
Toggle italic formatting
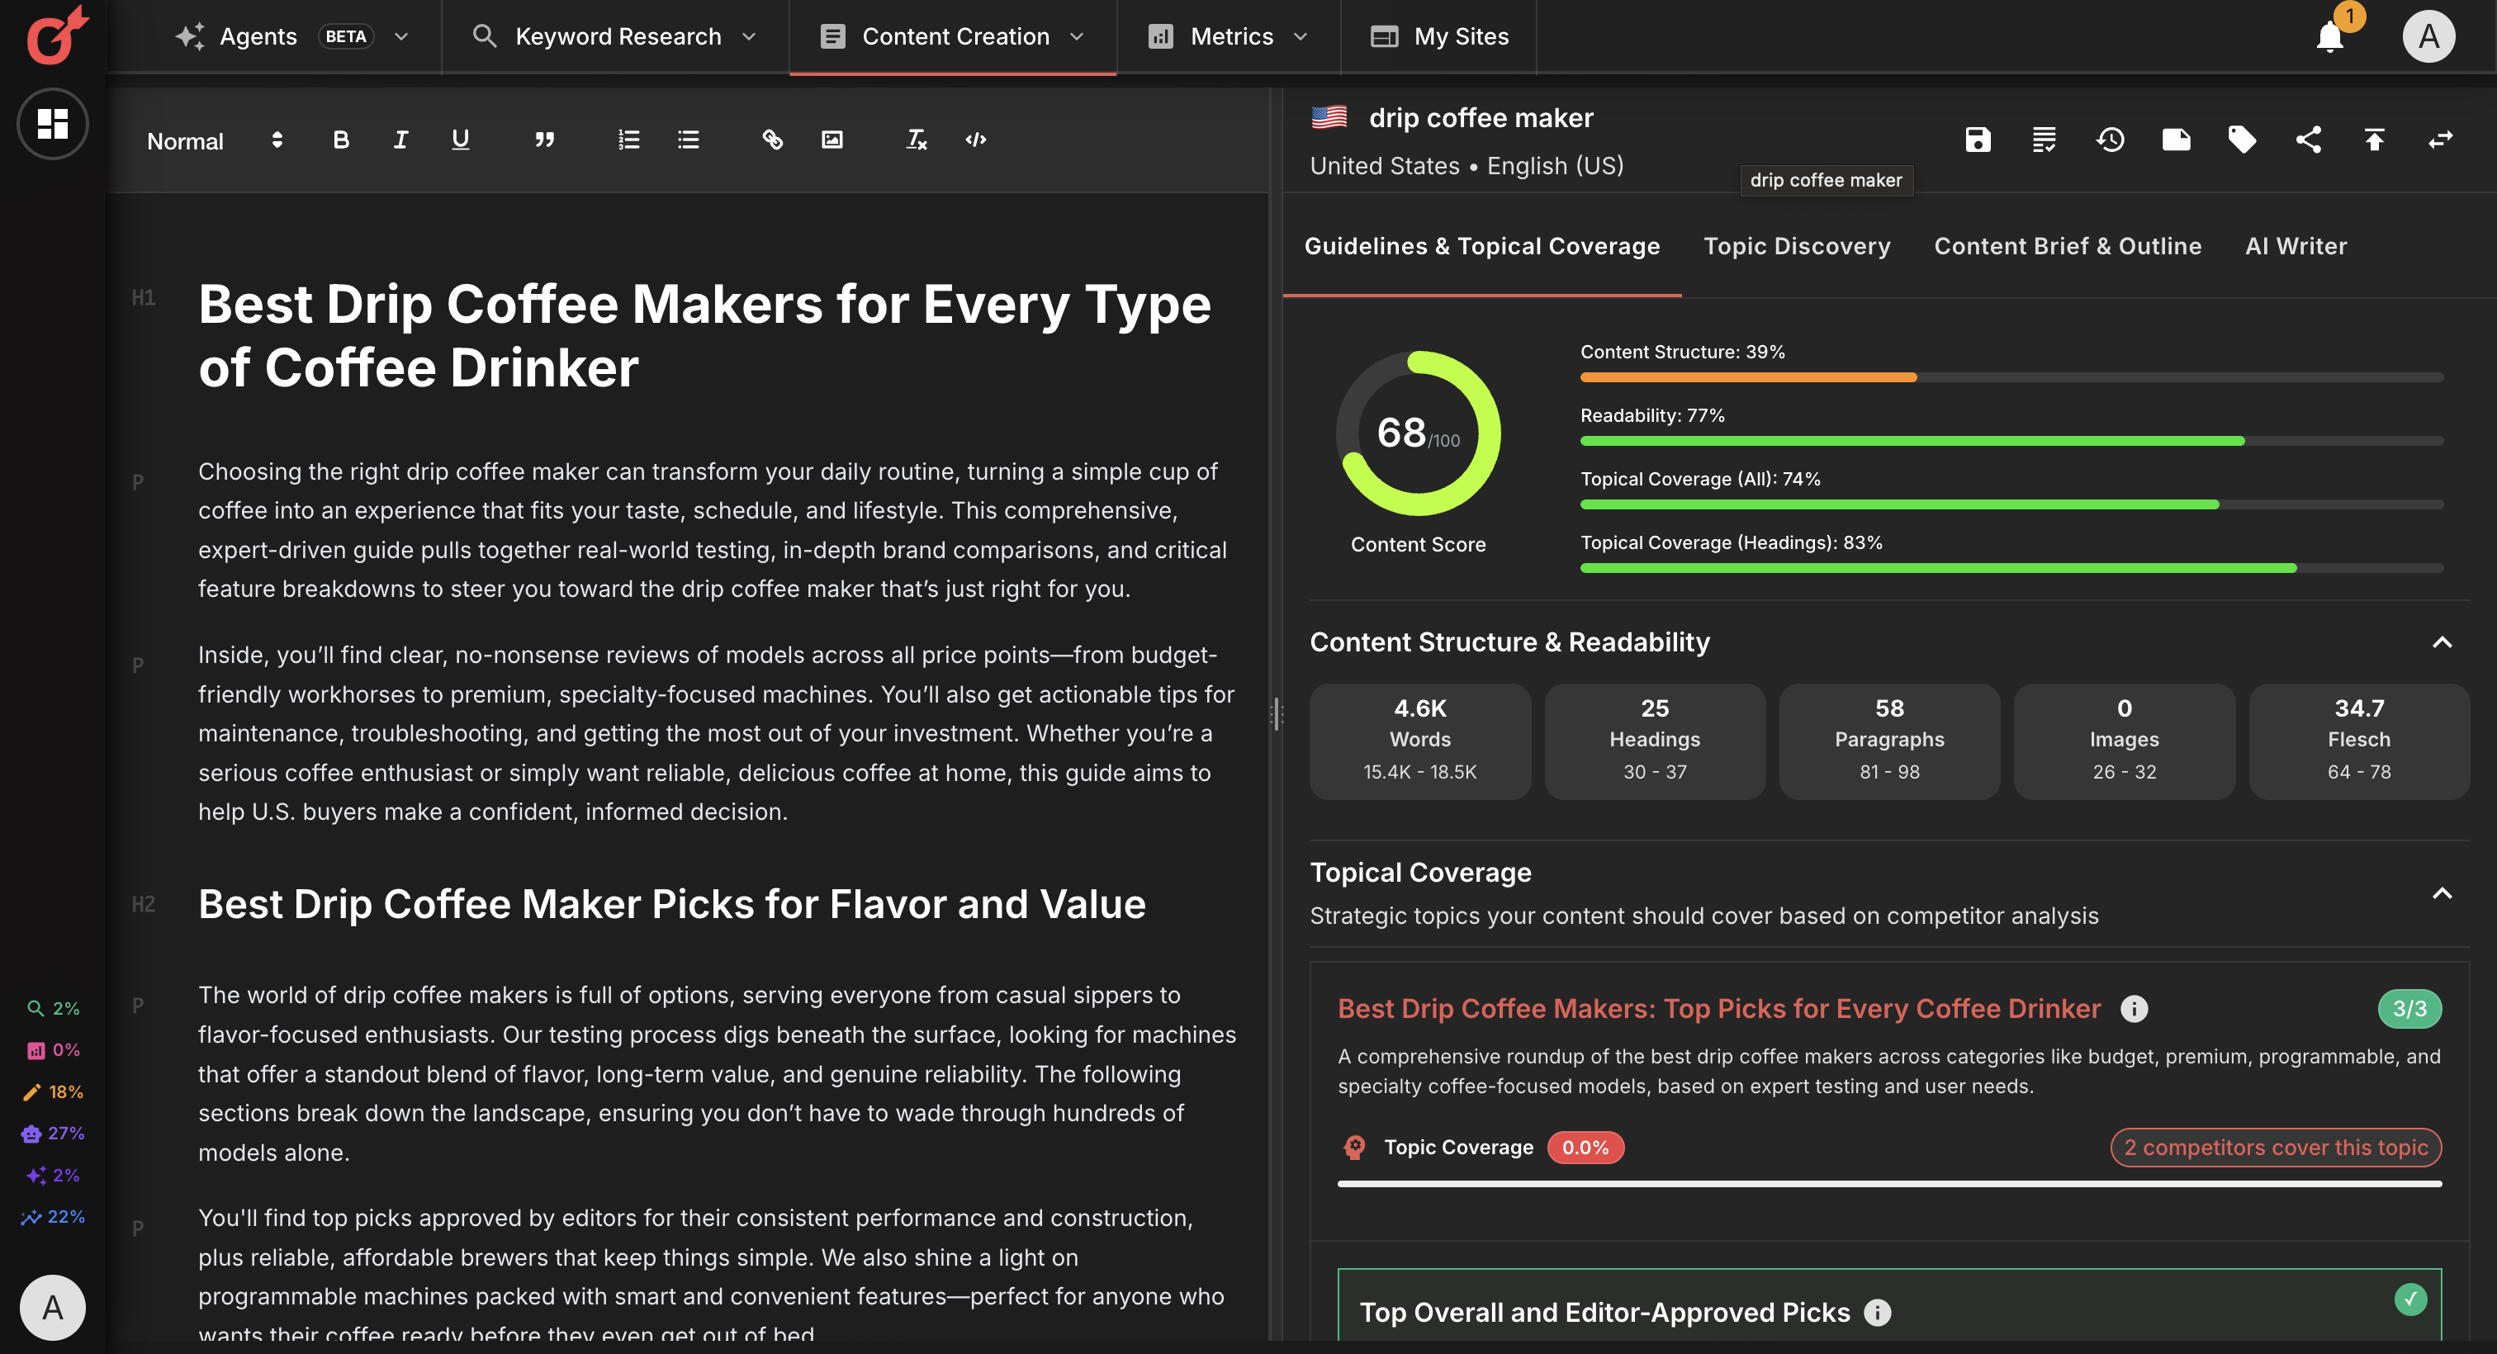(400, 140)
